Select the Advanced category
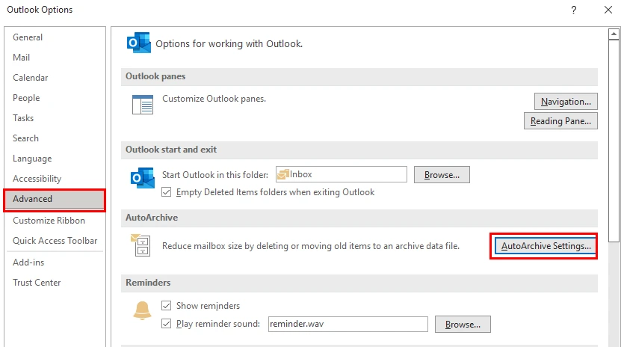Image resolution: width=624 pixels, height=347 pixels. tap(55, 200)
